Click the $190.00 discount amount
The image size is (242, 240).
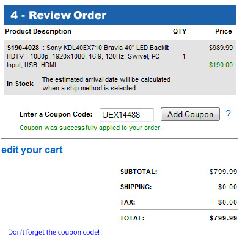coord(221,65)
